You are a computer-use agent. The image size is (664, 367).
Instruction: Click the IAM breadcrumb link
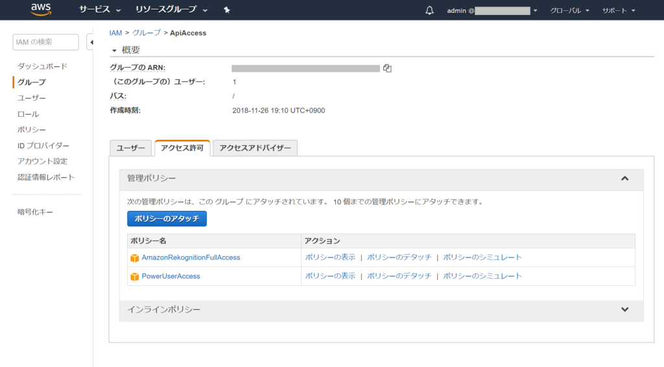tap(115, 33)
